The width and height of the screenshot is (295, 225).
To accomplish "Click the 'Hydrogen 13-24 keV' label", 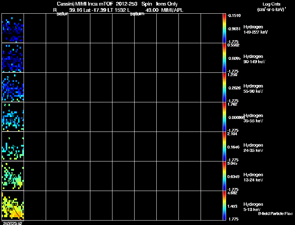I will (x=253, y=177).
